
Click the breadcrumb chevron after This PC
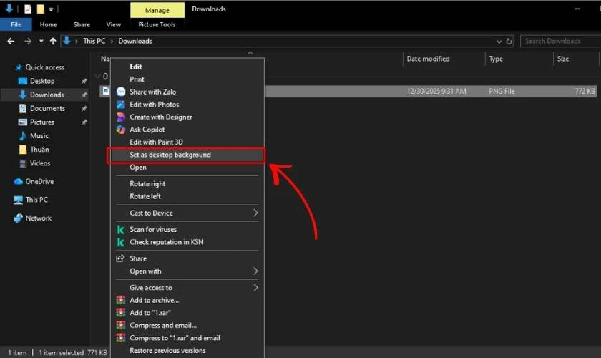pos(112,41)
